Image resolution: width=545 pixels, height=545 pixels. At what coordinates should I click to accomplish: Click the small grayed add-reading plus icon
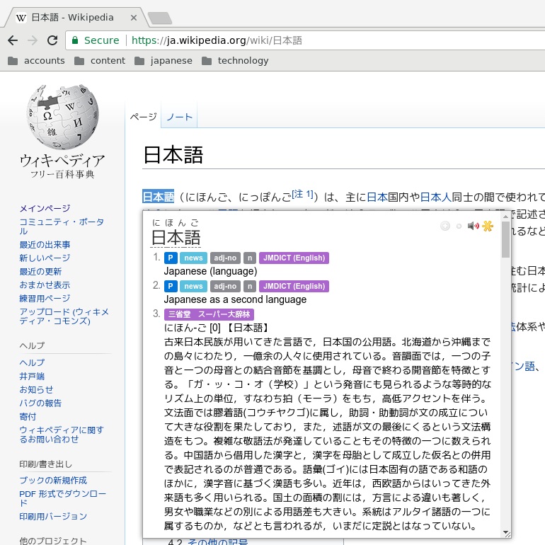point(459,226)
